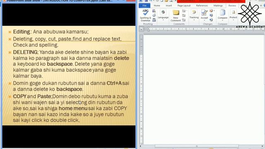Open Word Count icon in Proofing group
This screenshot has height=149, width=265.
154,20
